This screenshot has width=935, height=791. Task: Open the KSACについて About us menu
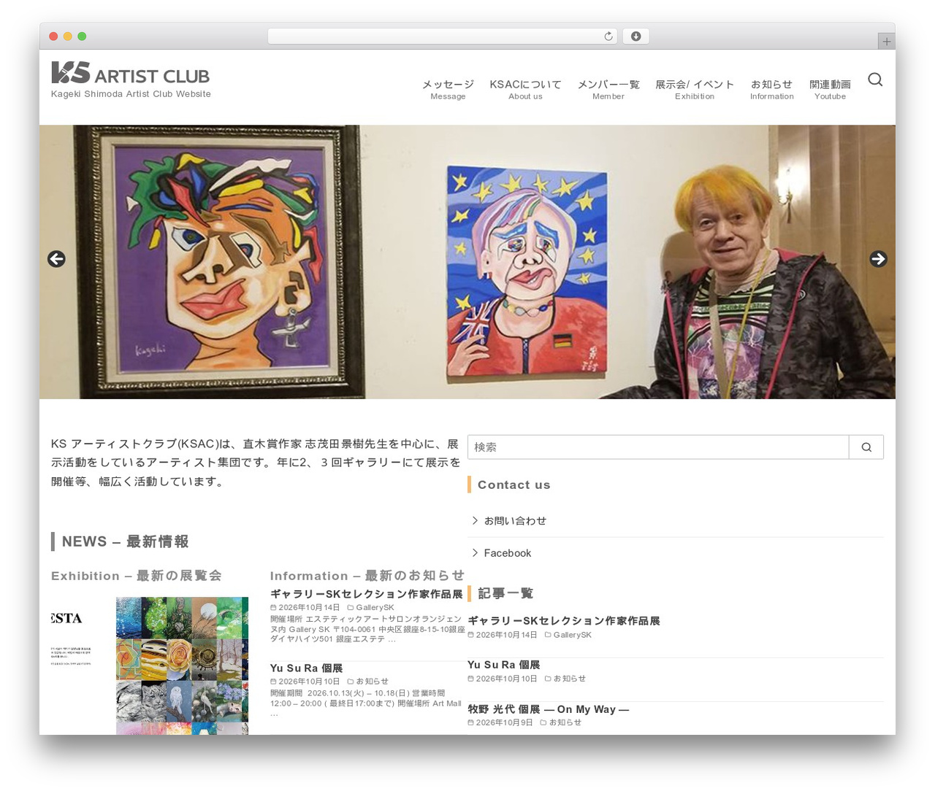[x=525, y=89]
